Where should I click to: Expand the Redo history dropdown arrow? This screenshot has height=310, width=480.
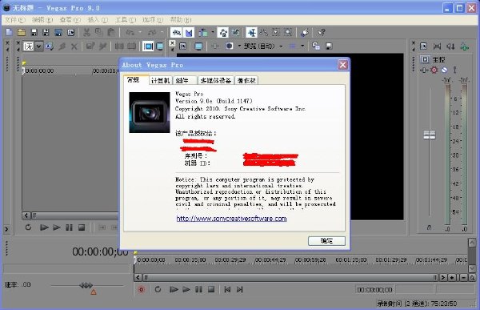click(x=162, y=32)
